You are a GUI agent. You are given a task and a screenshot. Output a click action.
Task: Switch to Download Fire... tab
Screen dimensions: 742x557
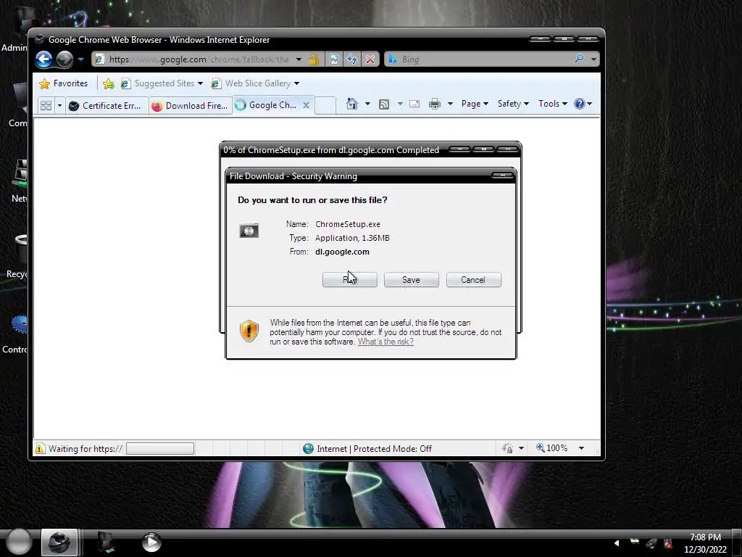(x=191, y=106)
